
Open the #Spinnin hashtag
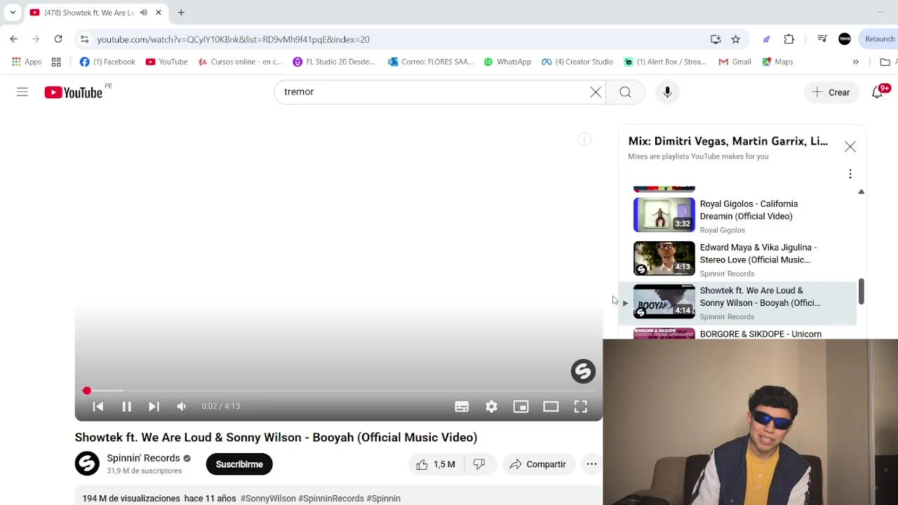click(384, 498)
